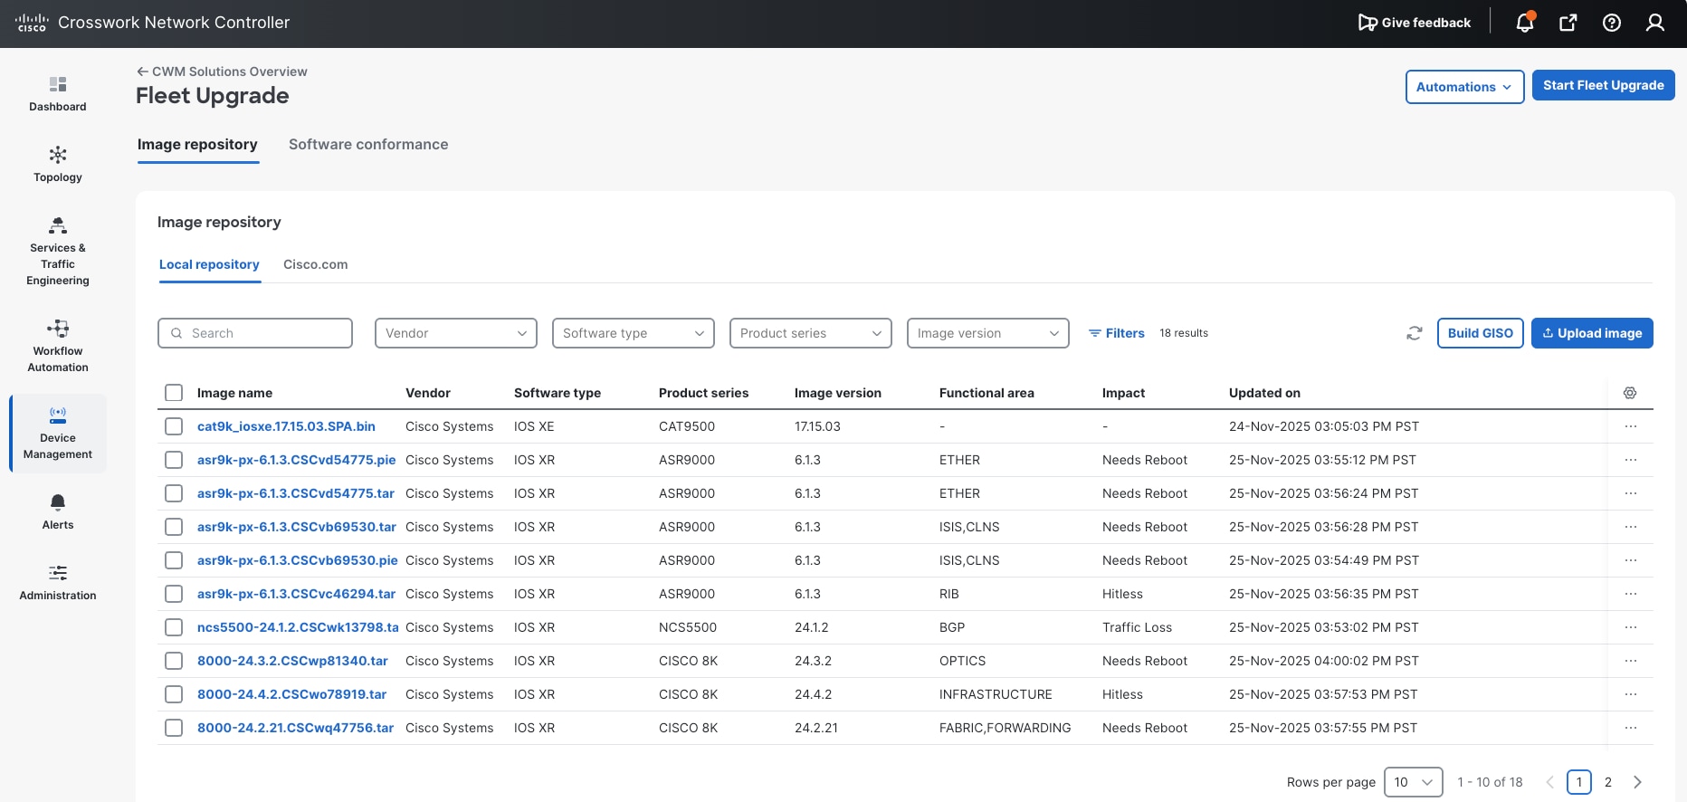Viewport: 1687px width, 802px height.
Task: Tick checkbox for 8000-24.4.2.CSCwo78919.tar
Action: (x=174, y=694)
